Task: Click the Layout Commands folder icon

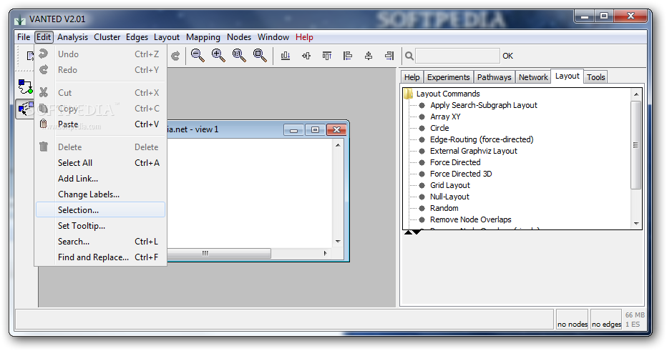Action: (409, 94)
